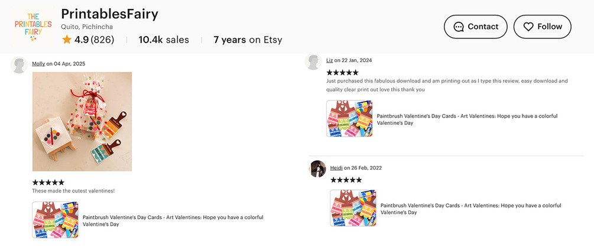Click Liz's profile avatar

313,61
